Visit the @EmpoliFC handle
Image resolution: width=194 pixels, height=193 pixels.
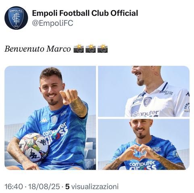pos(52,23)
